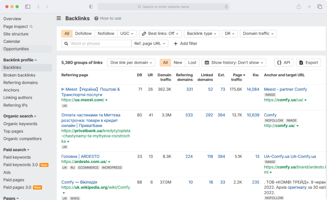The height and width of the screenshot is (200, 327).
Task: Open Anchors in the sidebar
Action: (11, 90)
